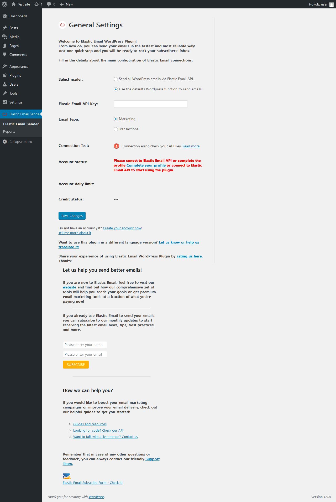Open Read more link for connection error
This screenshot has width=336, height=502.
(x=191, y=146)
